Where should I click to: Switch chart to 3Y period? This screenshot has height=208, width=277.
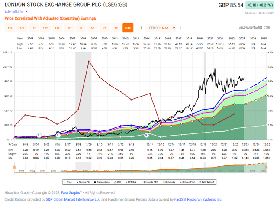pyautogui.click(x=104, y=28)
